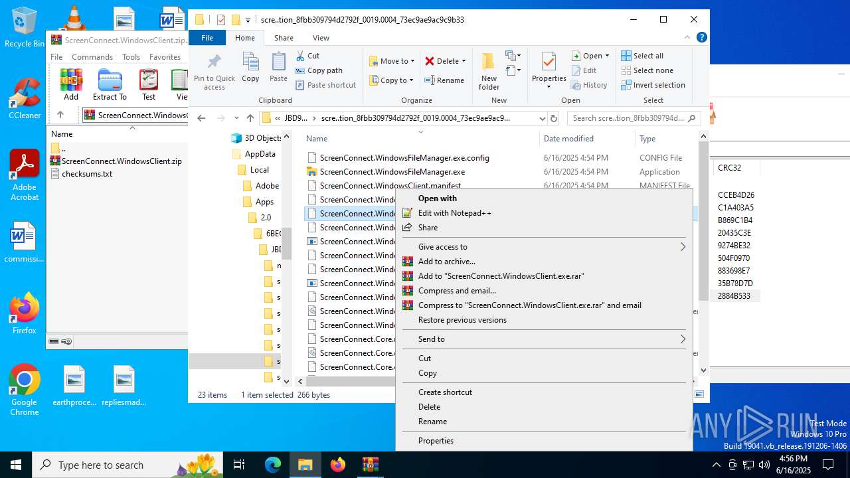Go back in Explorer navigation
This screenshot has width=850, height=478.
tap(201, 118)
